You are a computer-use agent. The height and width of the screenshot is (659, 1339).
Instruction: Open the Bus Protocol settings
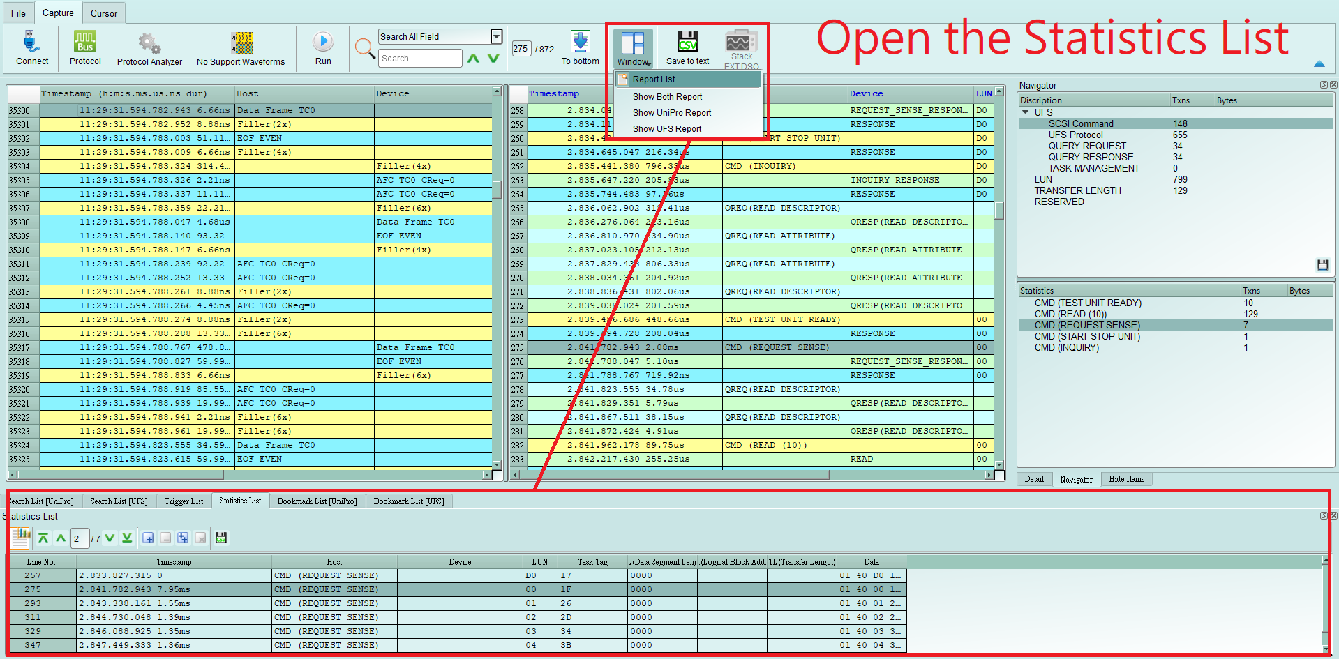85,42
